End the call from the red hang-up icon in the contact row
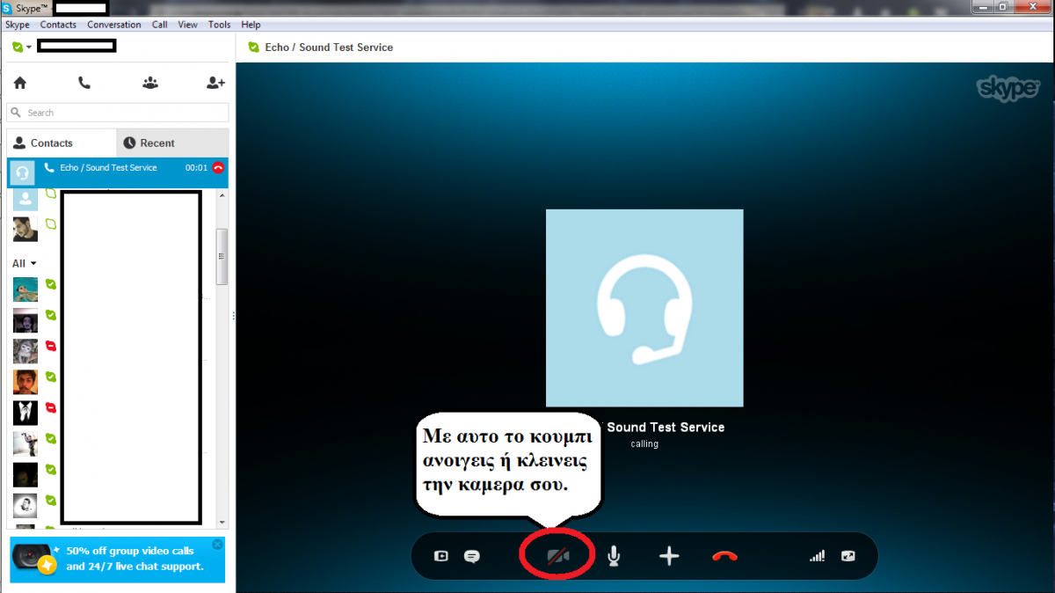Viewport: 1055px width, 593px height. click(x=218, y=167)
